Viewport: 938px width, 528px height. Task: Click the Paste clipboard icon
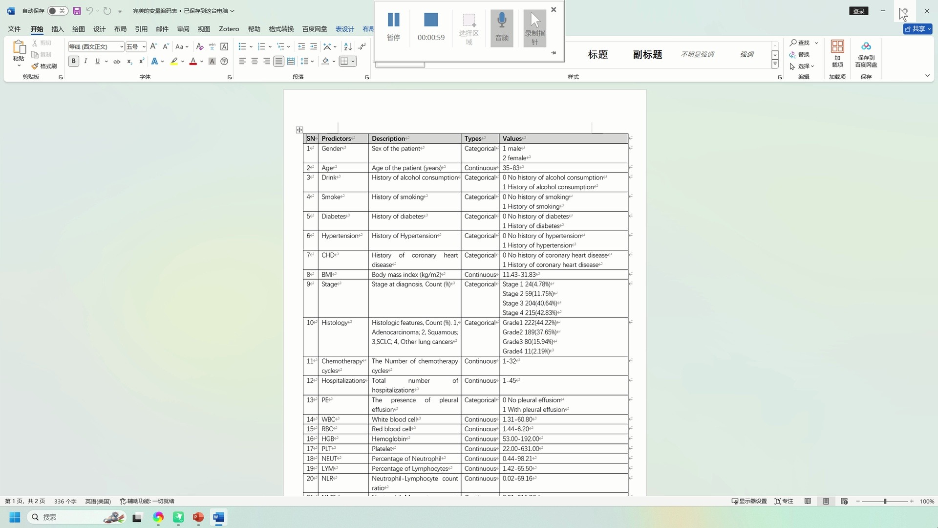(19, 47)
